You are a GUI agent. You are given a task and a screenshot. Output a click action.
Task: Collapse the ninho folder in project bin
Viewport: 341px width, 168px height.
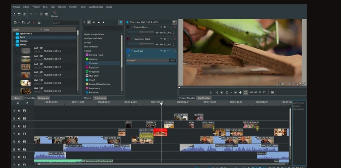click(x=14, y=45)
